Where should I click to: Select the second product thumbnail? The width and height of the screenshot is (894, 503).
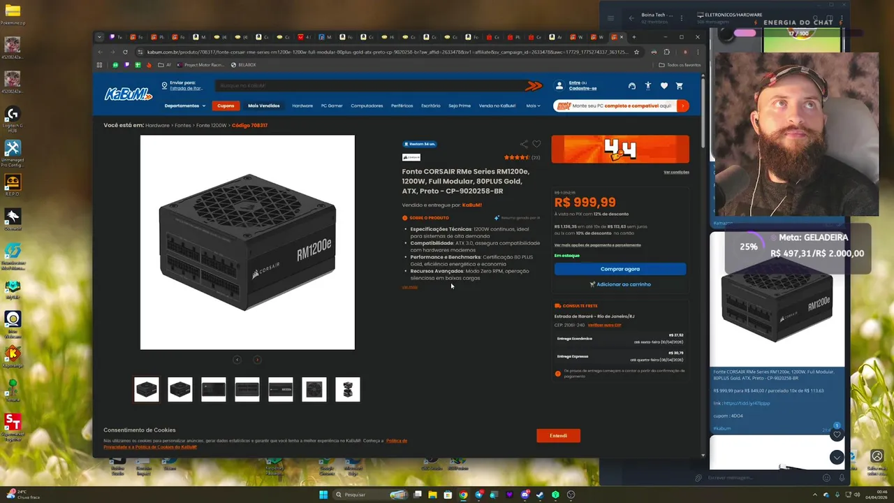180,389
